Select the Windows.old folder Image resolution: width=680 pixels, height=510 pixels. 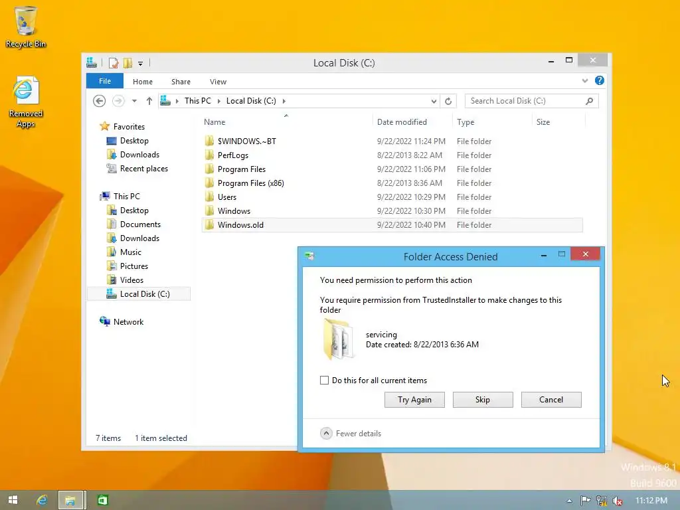392,224
